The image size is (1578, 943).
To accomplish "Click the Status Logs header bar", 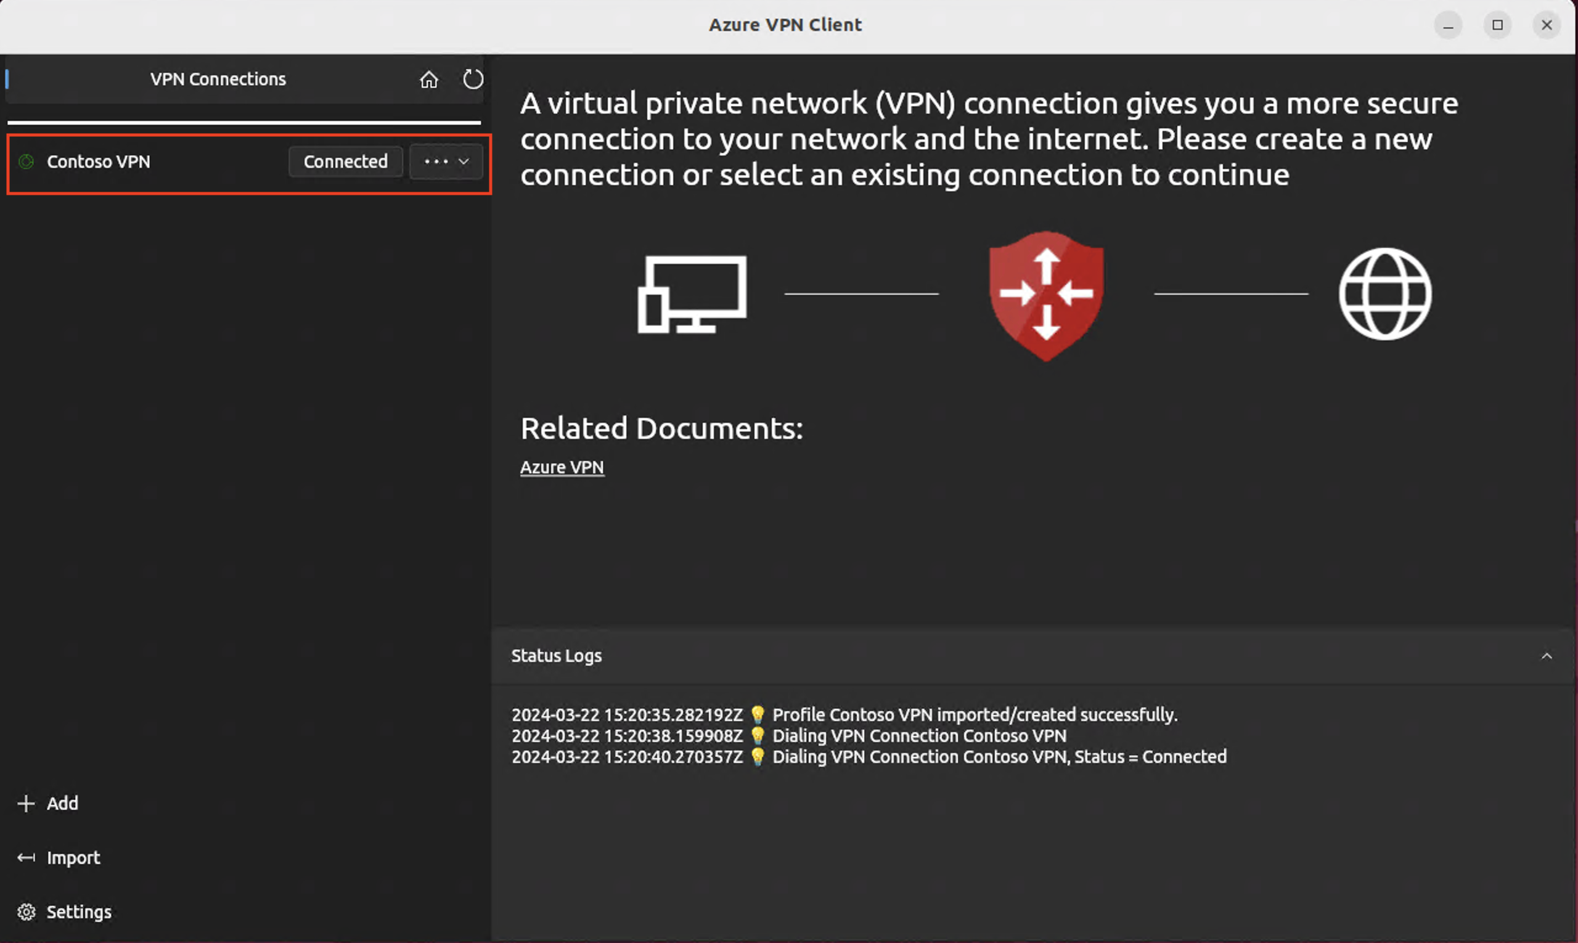I will (1032, 656).
